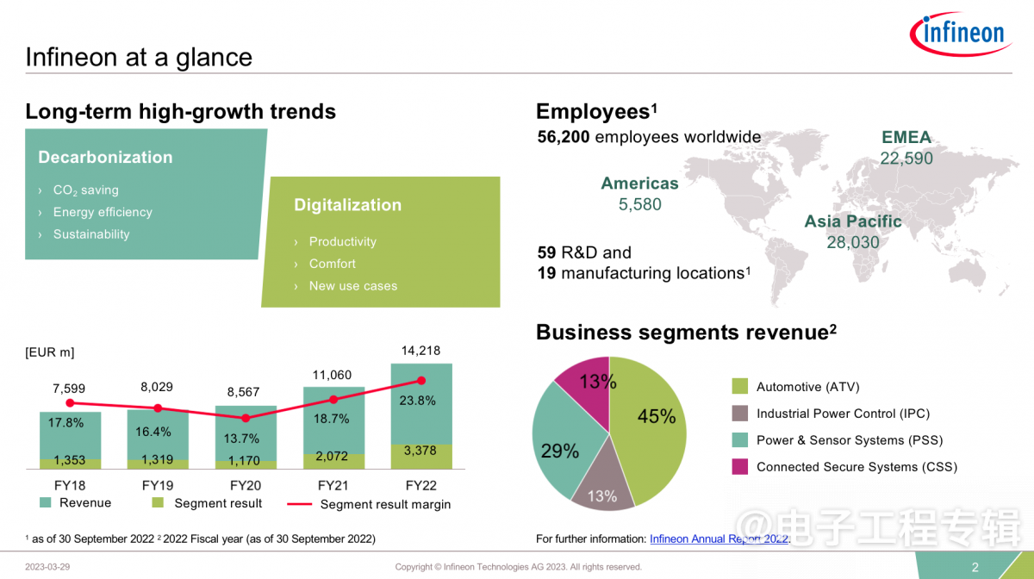Select the Automotive (ATV) legend color swatch
Screen dimensions: 1034x579
[x=739, y=387]
